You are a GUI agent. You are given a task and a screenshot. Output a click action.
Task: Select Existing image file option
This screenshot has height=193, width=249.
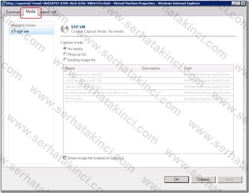[65, 60]
